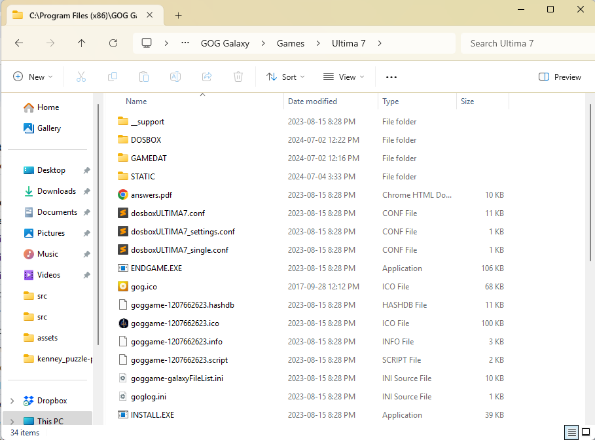Expand the chevron after Games breadcrumb
Viewport: 595px width, 440px height.
(318, 43)
